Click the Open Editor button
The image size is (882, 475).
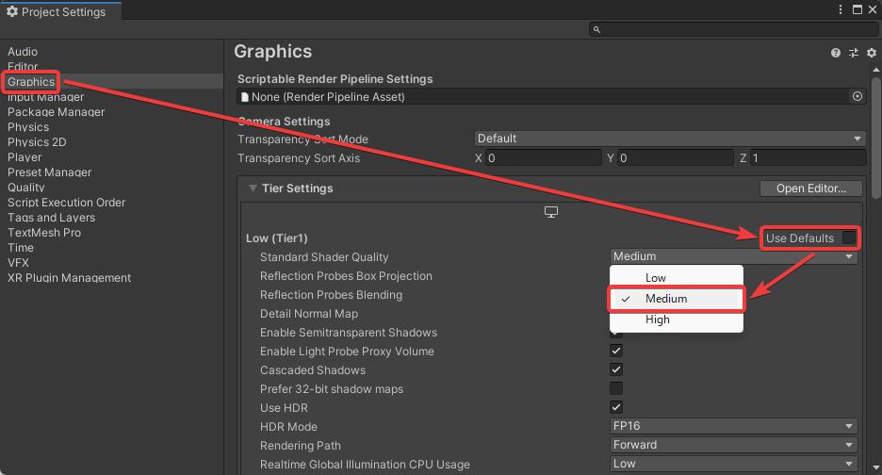click(810, 188)
